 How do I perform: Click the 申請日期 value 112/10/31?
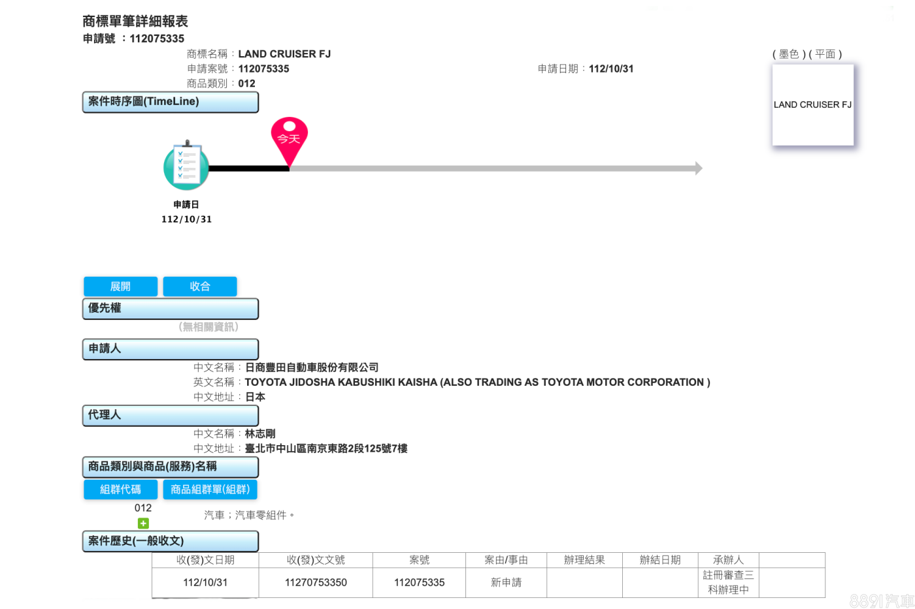tap(611, 69)
